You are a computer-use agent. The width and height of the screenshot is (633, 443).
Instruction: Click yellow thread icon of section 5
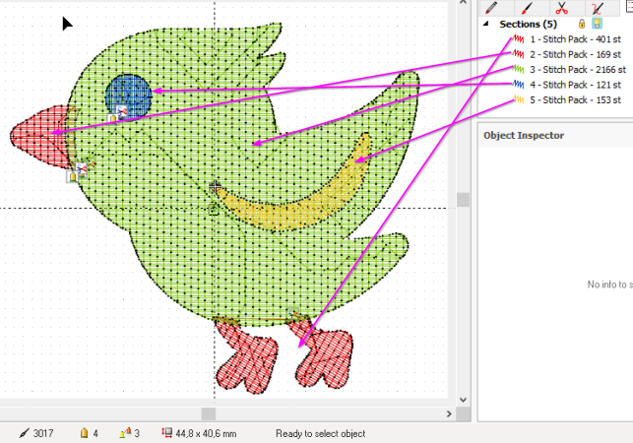(x=519, y=99)
